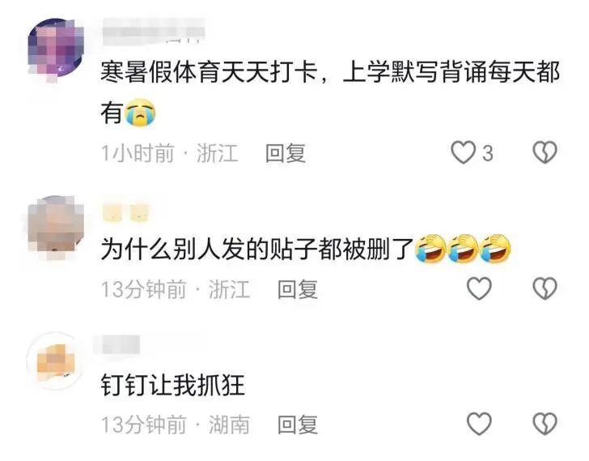Reply to the comment posted 1小时前

(286, 153)
